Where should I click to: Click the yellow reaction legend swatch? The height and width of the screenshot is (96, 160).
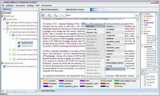[45, 81]
